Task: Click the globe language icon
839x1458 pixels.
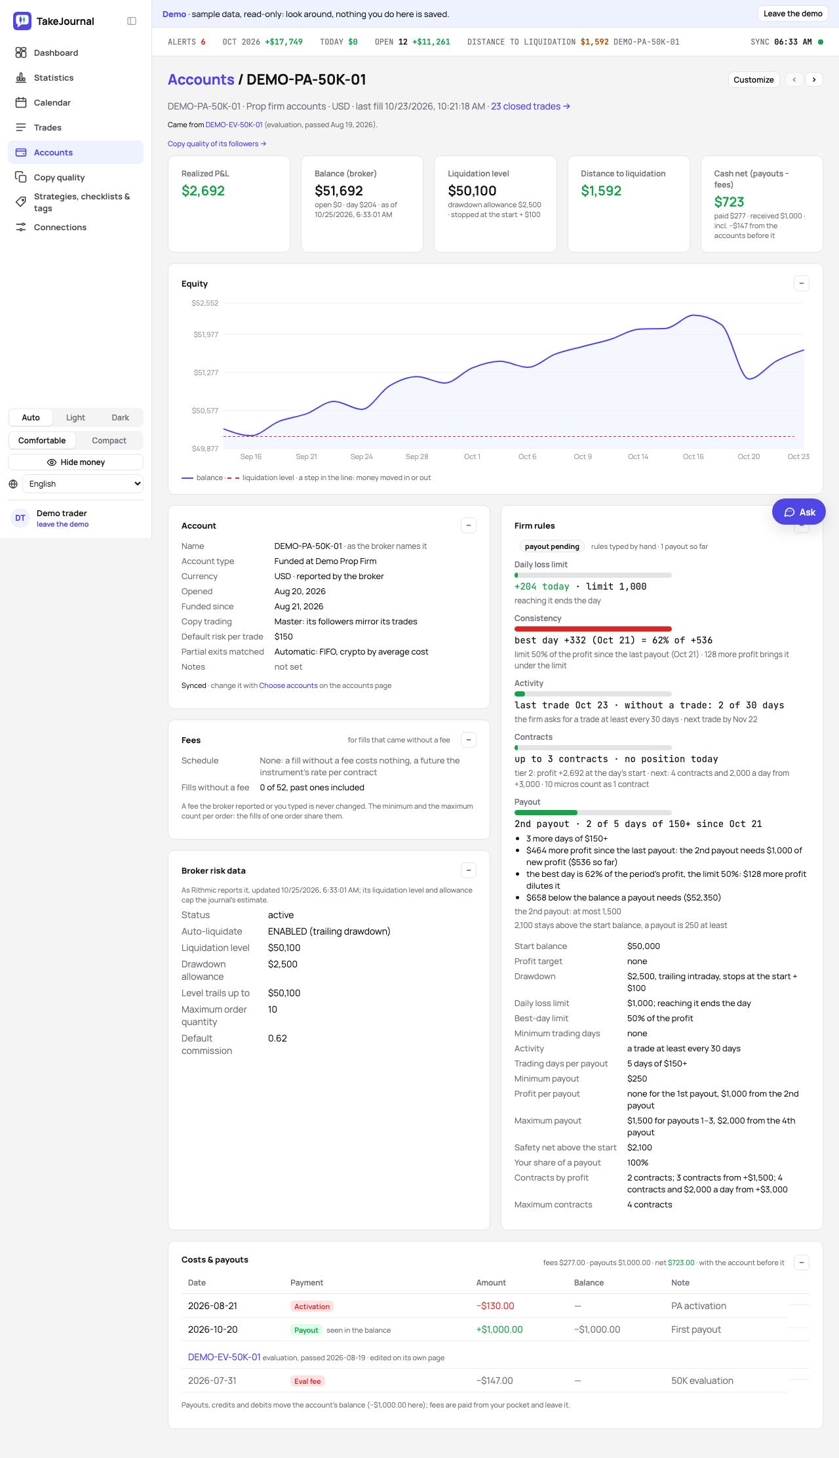Action: [13, 484]
